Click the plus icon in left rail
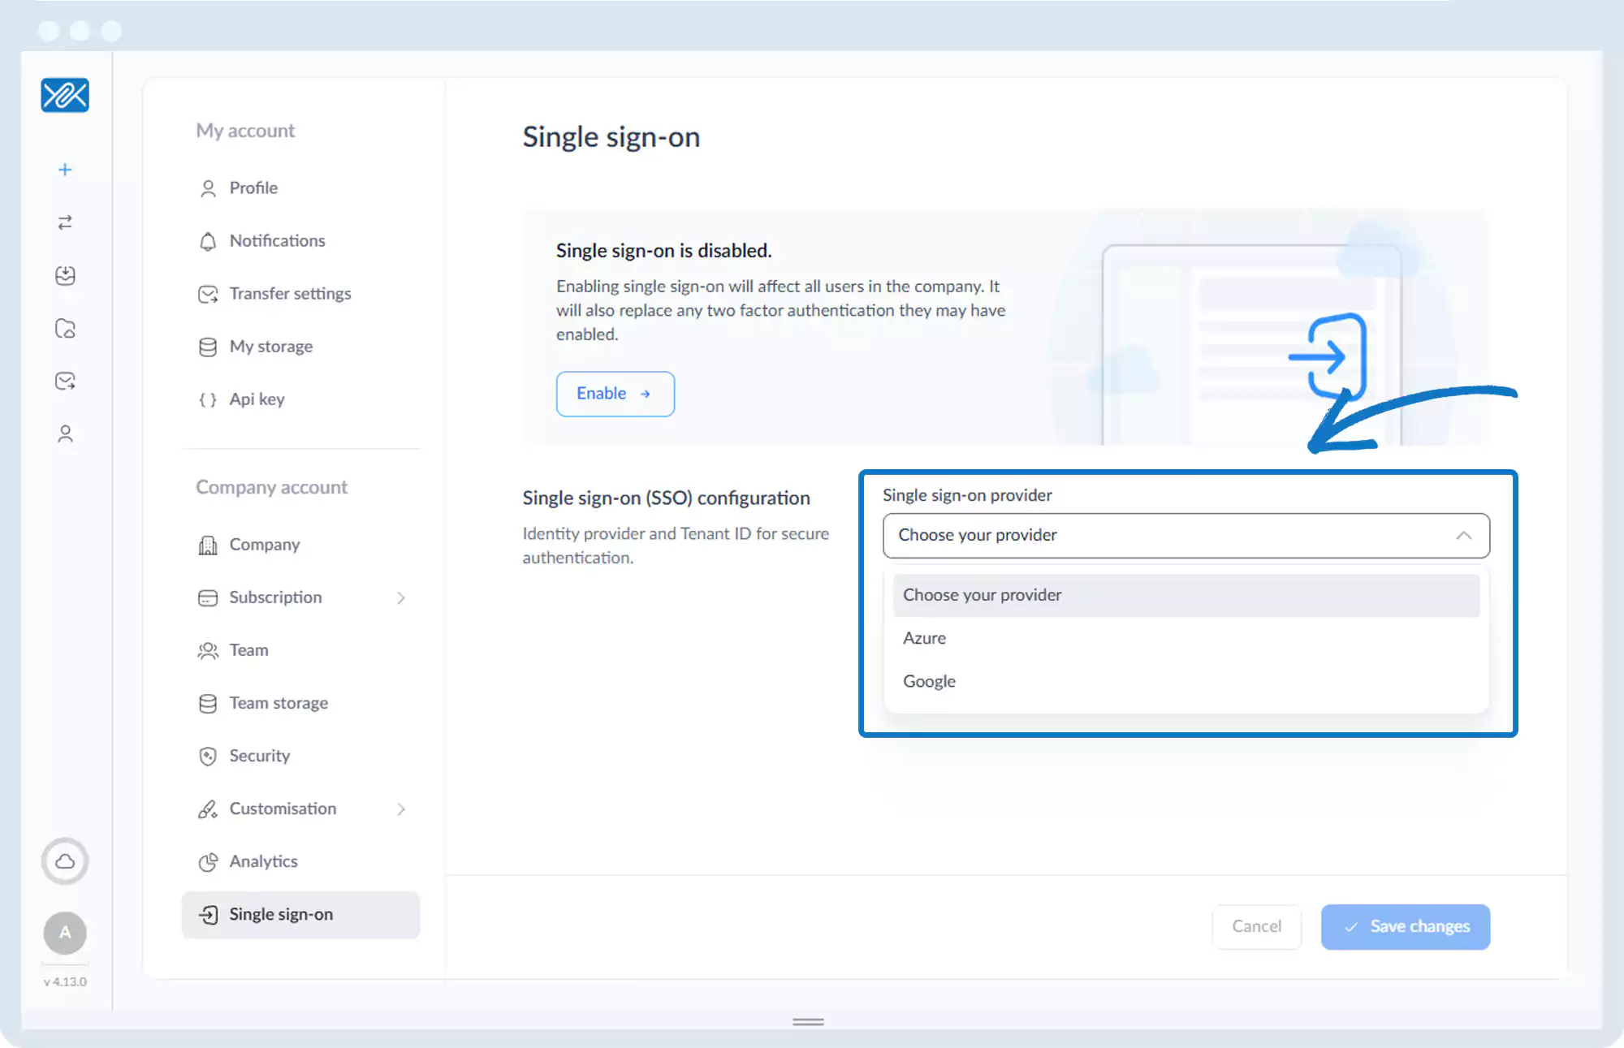Image resolution: width=1624 pixels, height=1048 pixels. (65, 170)
